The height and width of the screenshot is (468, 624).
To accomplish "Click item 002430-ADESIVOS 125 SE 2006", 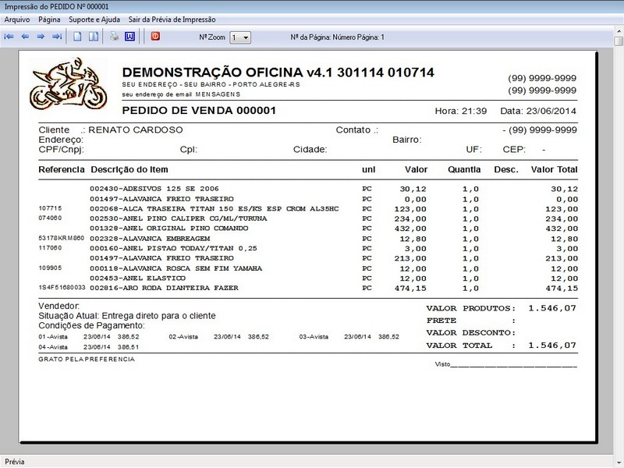I will (x=154, y=189).
